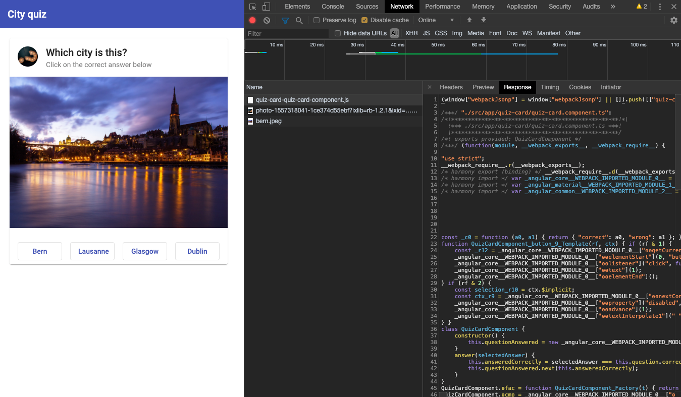The width and height of the screenshot is (681, 397).
Task: Answer the quiz with Bern
Action: [39, 251]
